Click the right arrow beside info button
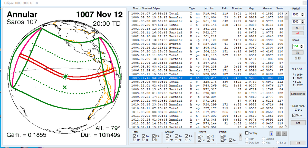This screenshot has width=308, height=148. pyautogui.click(x=284, y=133)
